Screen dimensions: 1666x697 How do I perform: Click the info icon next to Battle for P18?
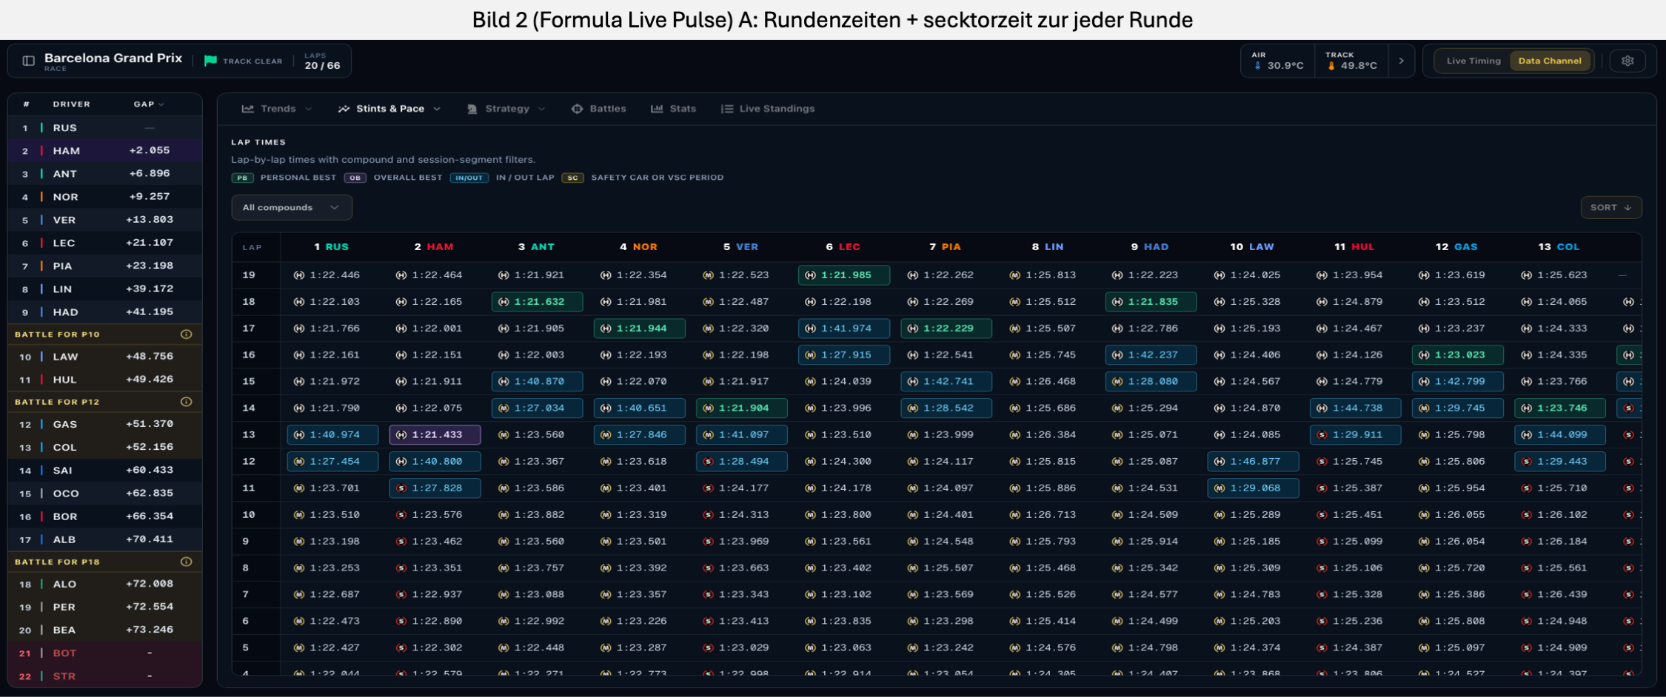(187, 562)
